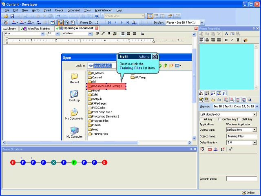The height and width of the screenshot is (196, 261).
Task: Click the Bold button in Frame Properties
Action: point(226,40)
